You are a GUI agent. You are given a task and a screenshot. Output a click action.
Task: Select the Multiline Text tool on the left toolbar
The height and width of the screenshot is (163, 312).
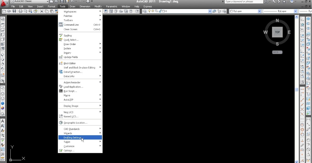tap(2, 121)
